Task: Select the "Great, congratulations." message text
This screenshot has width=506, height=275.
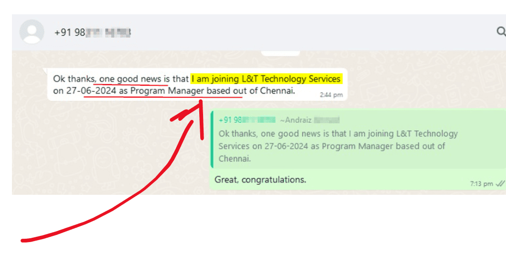Action: (260, 180)
